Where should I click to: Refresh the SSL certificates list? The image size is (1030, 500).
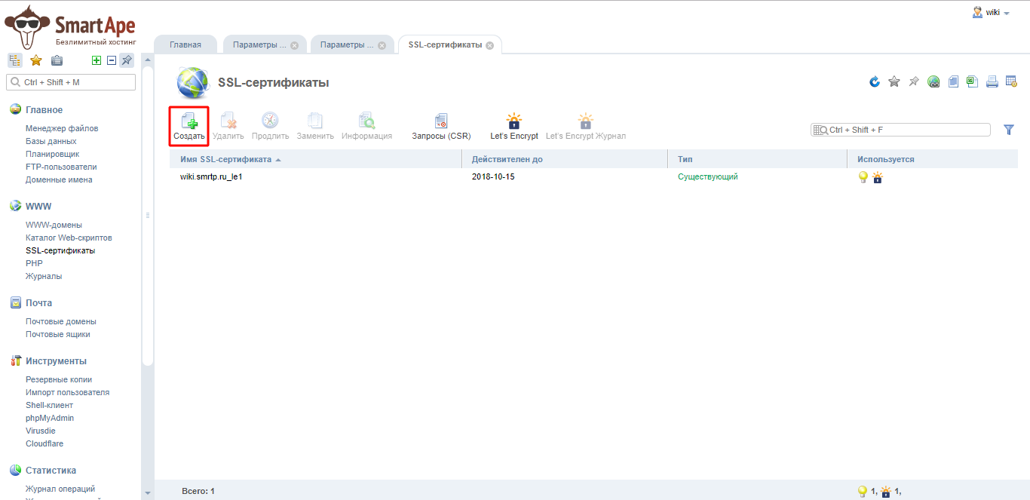click(875, 81)
